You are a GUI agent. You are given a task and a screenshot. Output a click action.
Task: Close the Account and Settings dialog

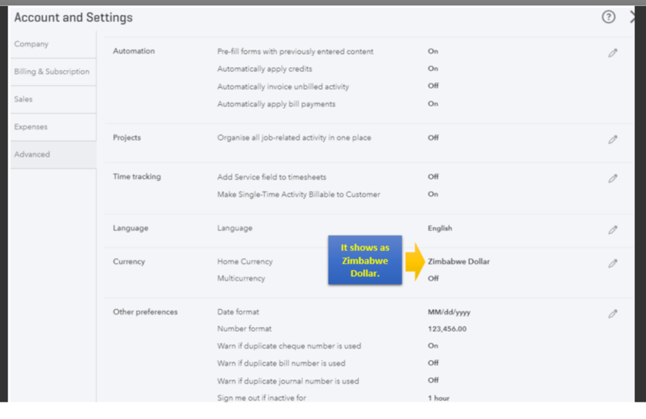(634, 17)
